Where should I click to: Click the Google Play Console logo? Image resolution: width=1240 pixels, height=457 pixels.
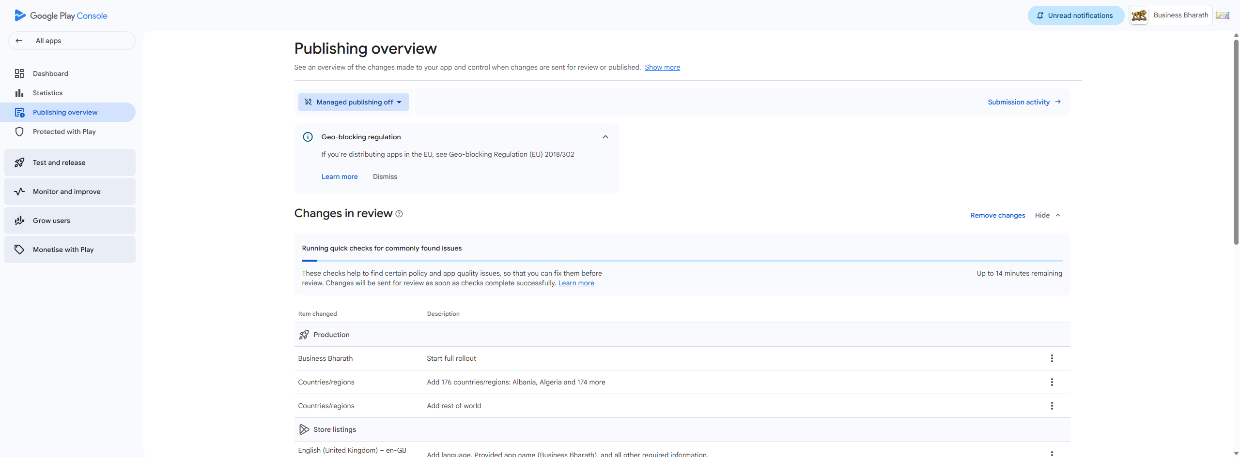pyautogui.click(x=61, y=15)
